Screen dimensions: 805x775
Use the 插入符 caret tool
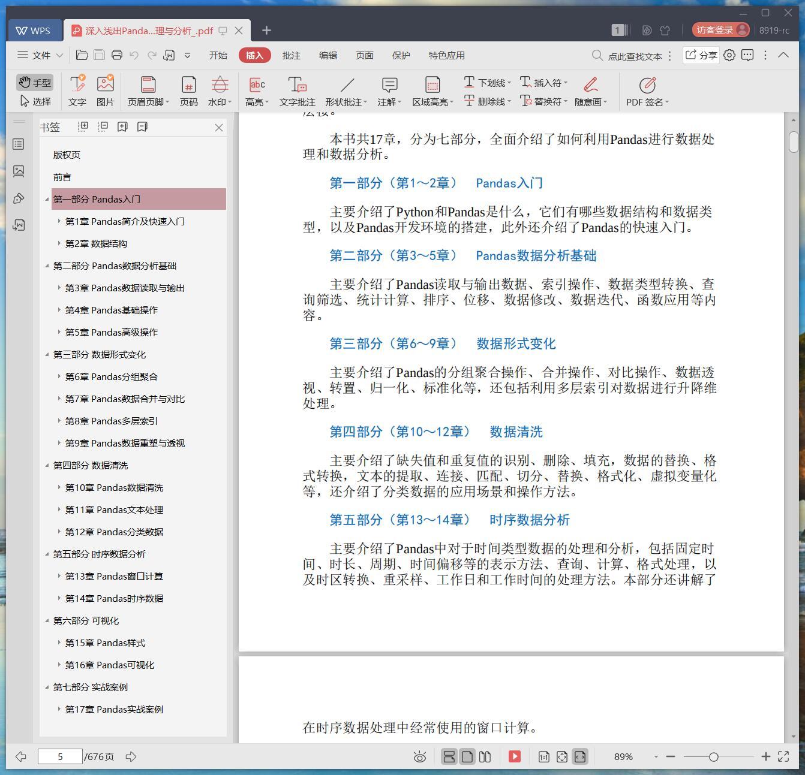[x=543, y=83]
